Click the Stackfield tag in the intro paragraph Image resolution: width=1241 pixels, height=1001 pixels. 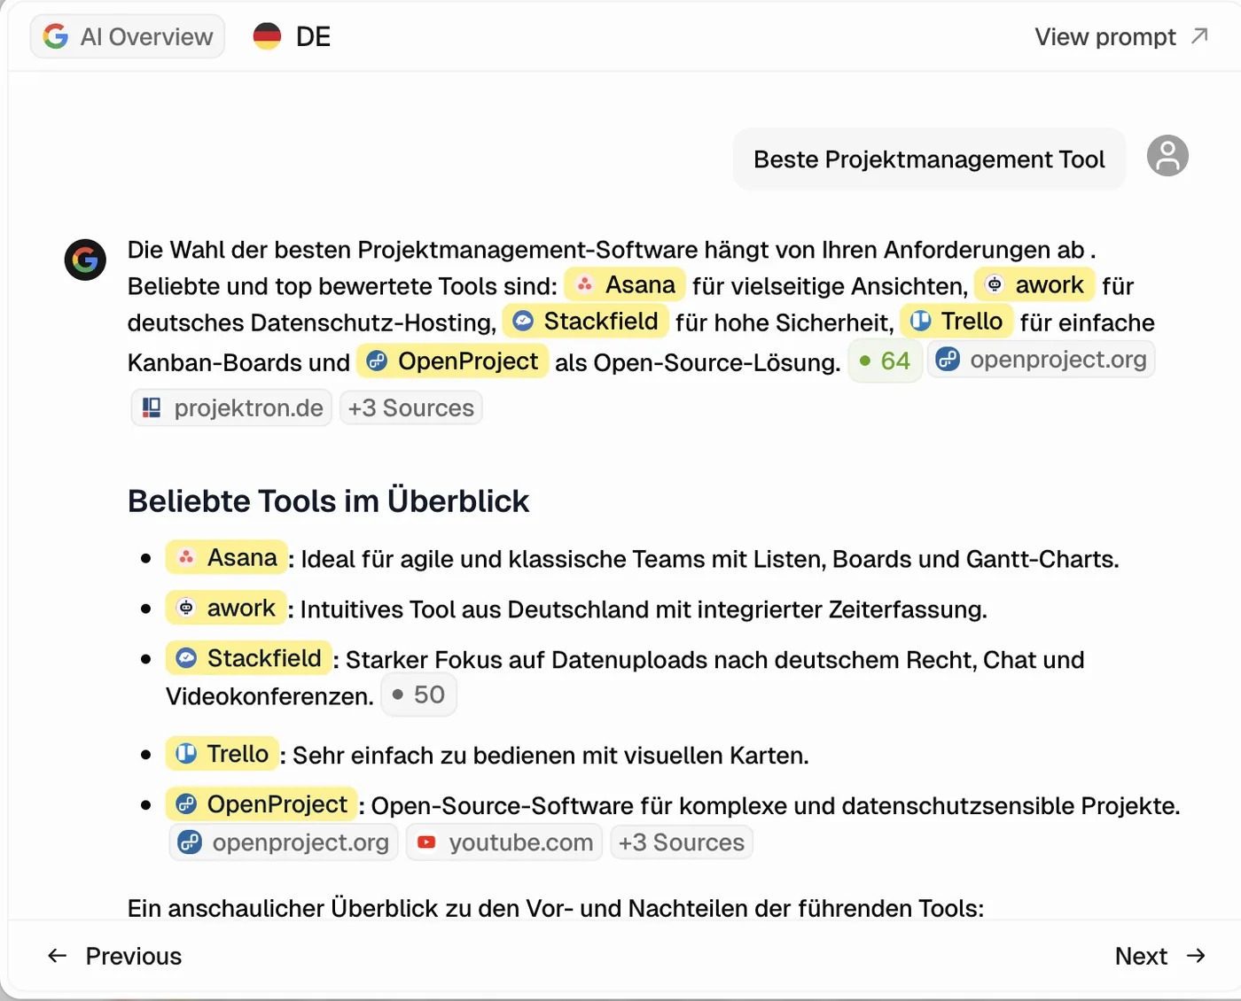pyautogui.click(x=585, y=322)
